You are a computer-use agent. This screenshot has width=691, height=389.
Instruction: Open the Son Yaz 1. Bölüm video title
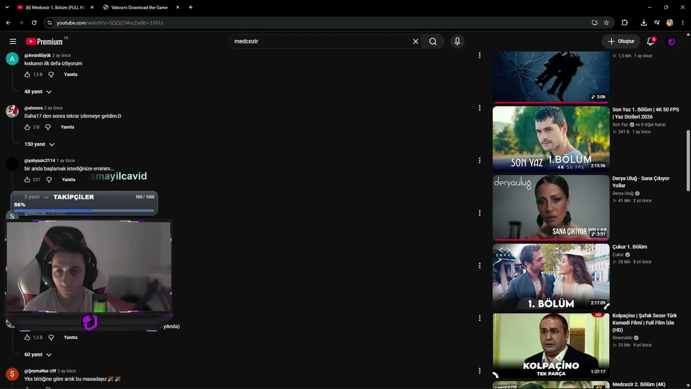(646, 113)
